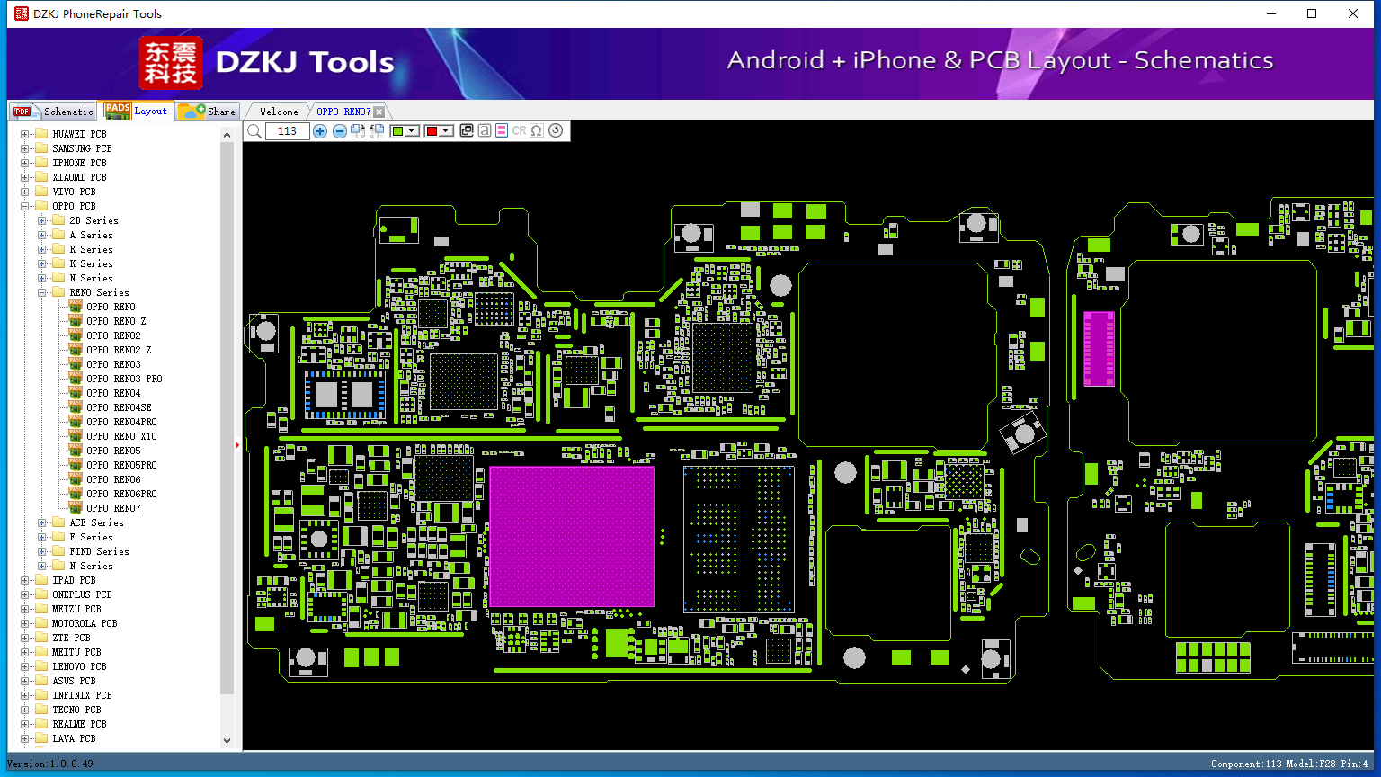Select the A Series folder

91,235
